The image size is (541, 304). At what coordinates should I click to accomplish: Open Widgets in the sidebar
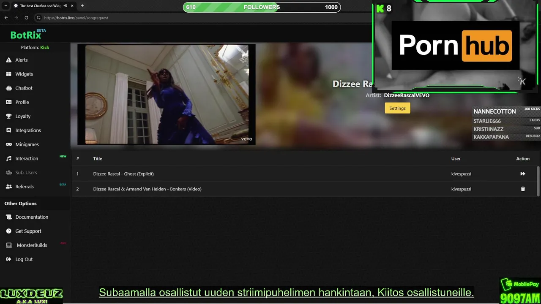(24, 74)
